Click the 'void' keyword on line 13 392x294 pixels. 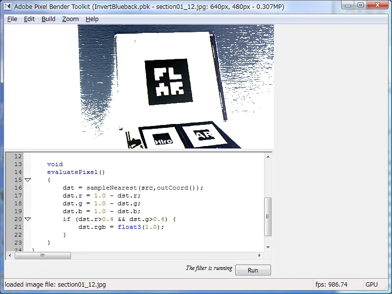tap(55, 164)
